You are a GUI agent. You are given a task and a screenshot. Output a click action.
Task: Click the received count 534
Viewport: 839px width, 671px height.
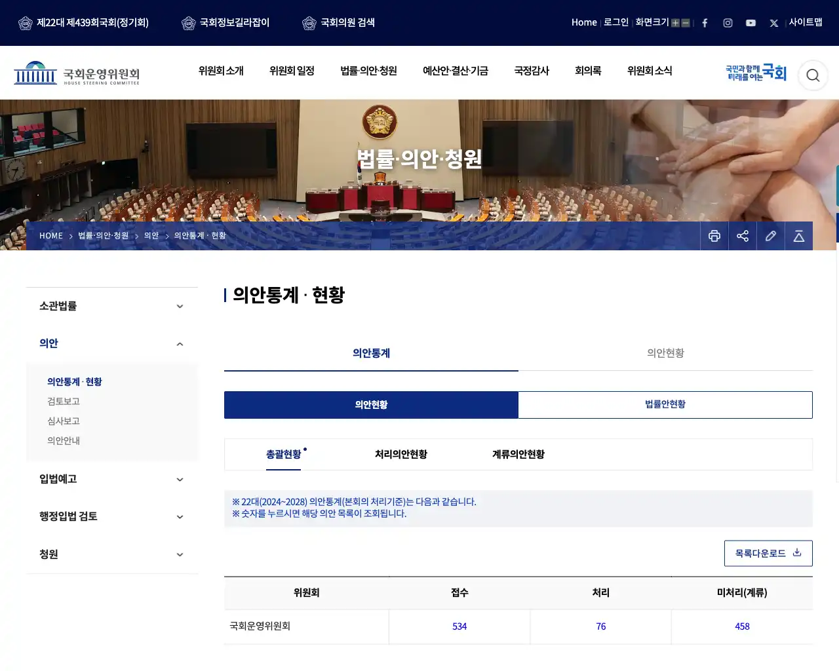pos(459,626)
